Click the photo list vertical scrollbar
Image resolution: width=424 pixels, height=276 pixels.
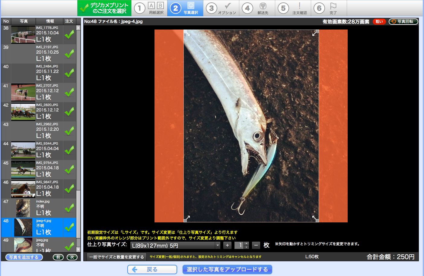click(x=78, y=139)
